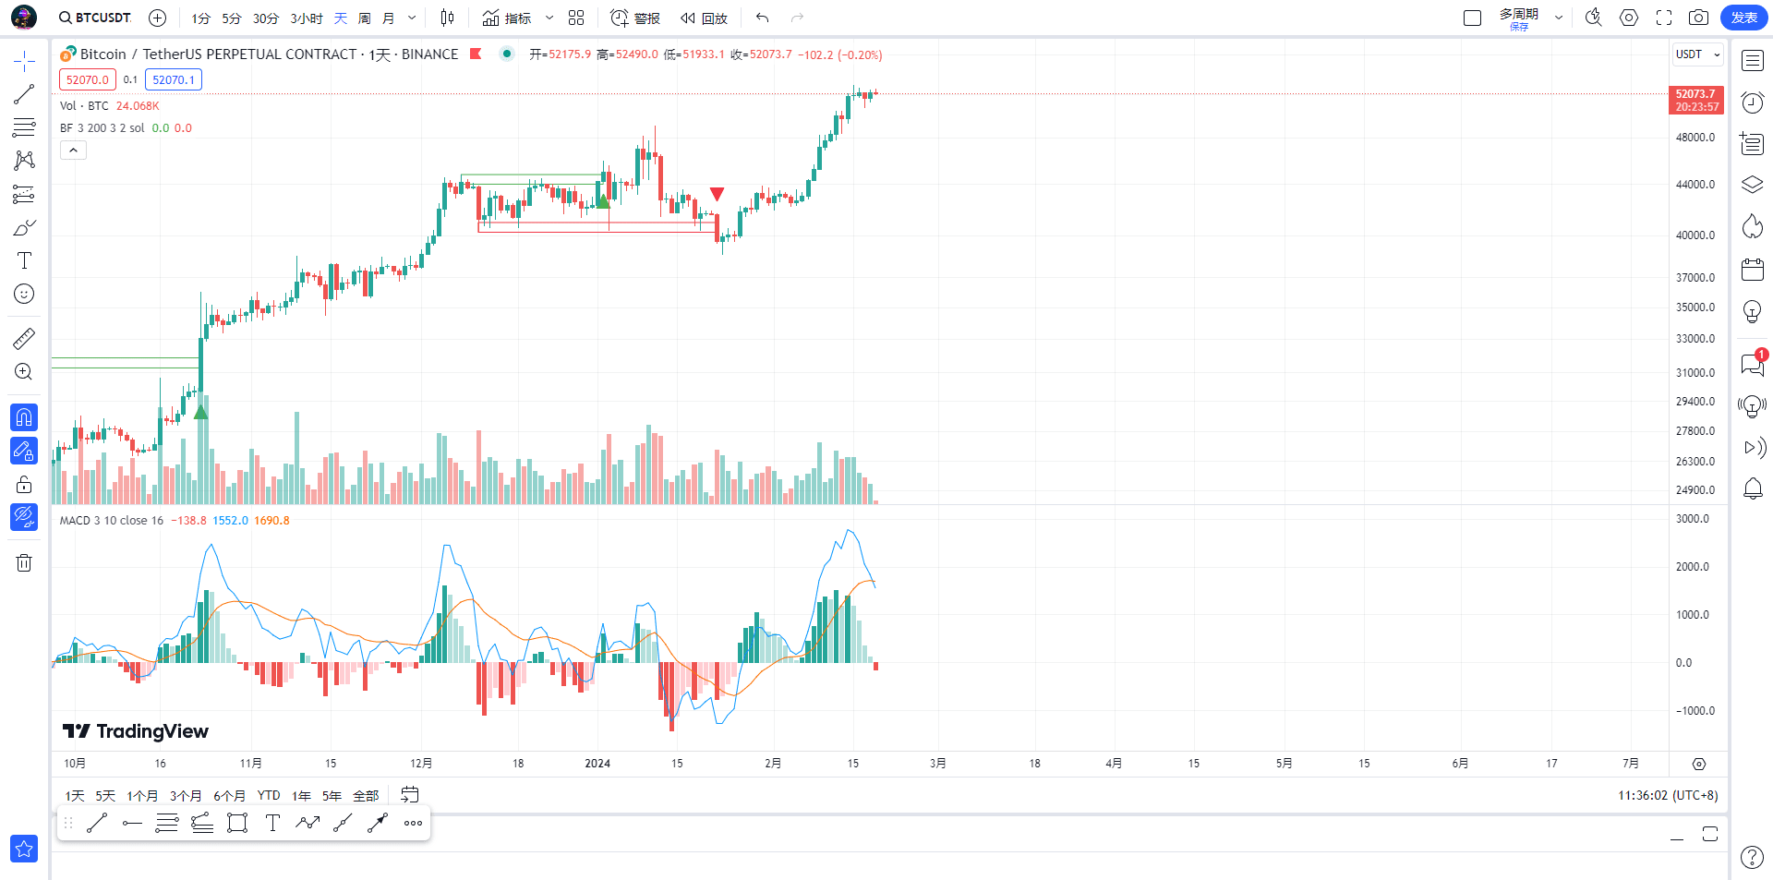Select rectangle shape in floating drawing toolbar
The image size is (1773, 880).
[x=237, y=823]
